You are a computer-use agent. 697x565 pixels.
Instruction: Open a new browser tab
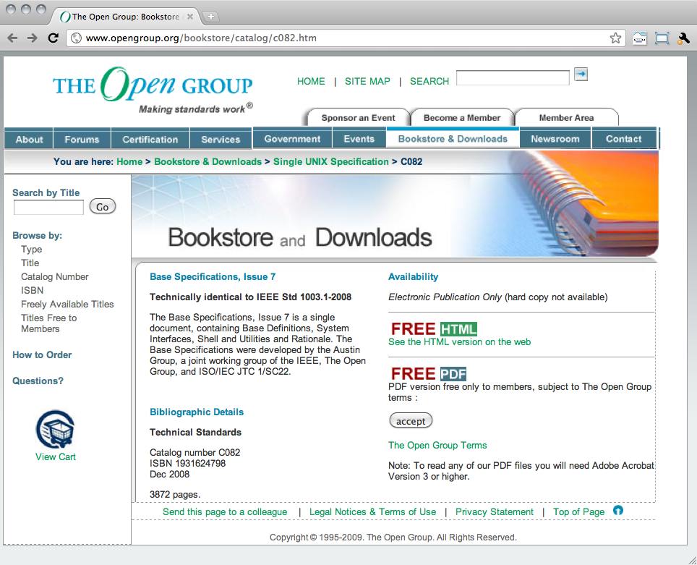(x=210, y=16)
